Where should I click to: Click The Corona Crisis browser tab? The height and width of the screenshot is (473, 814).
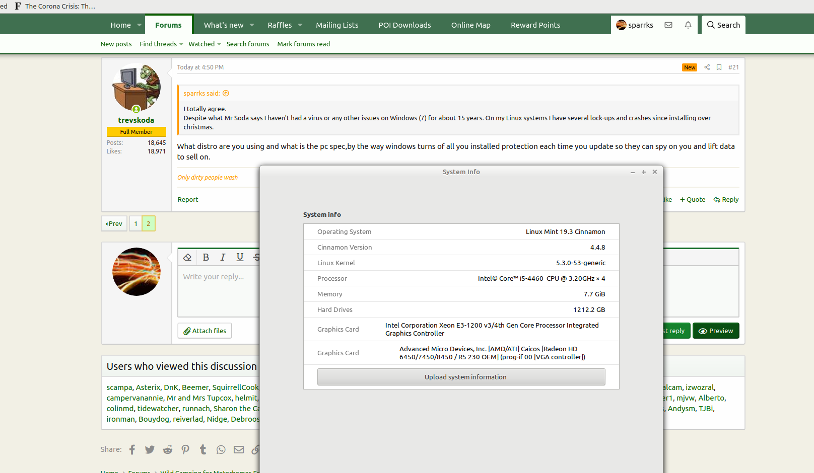click(55, 7)
